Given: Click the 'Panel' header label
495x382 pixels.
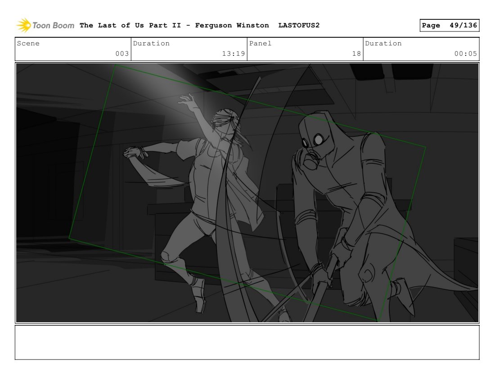Looking at the screenshot, I should click(x=260, y=43).
